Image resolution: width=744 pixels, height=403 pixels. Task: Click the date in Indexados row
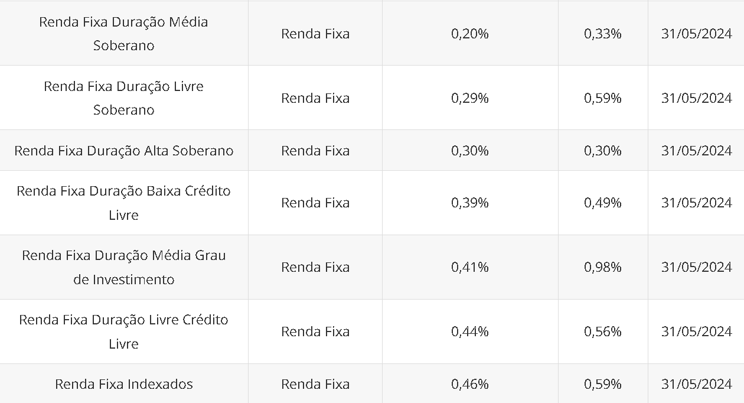tap(696, 384)
